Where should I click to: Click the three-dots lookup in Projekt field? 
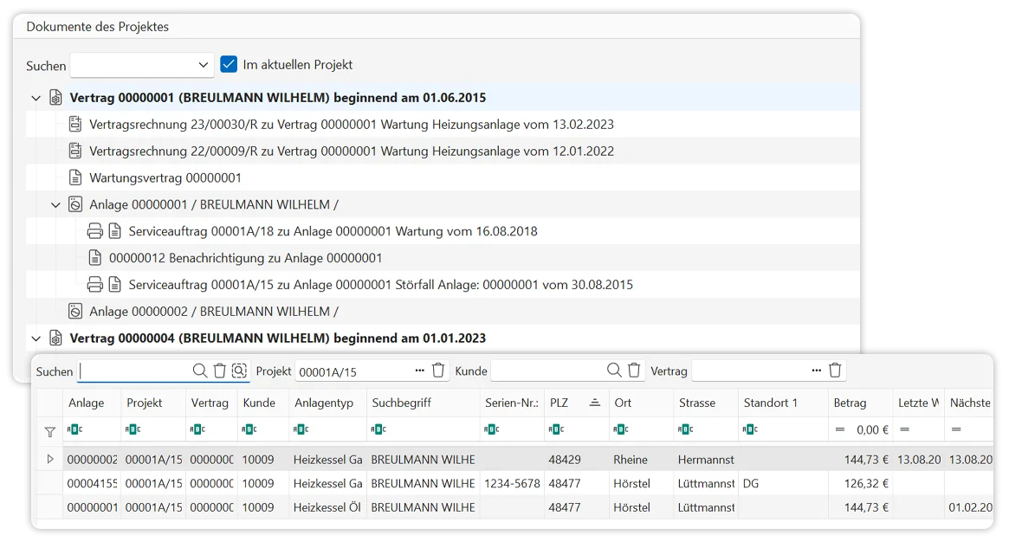pos(419,371)
